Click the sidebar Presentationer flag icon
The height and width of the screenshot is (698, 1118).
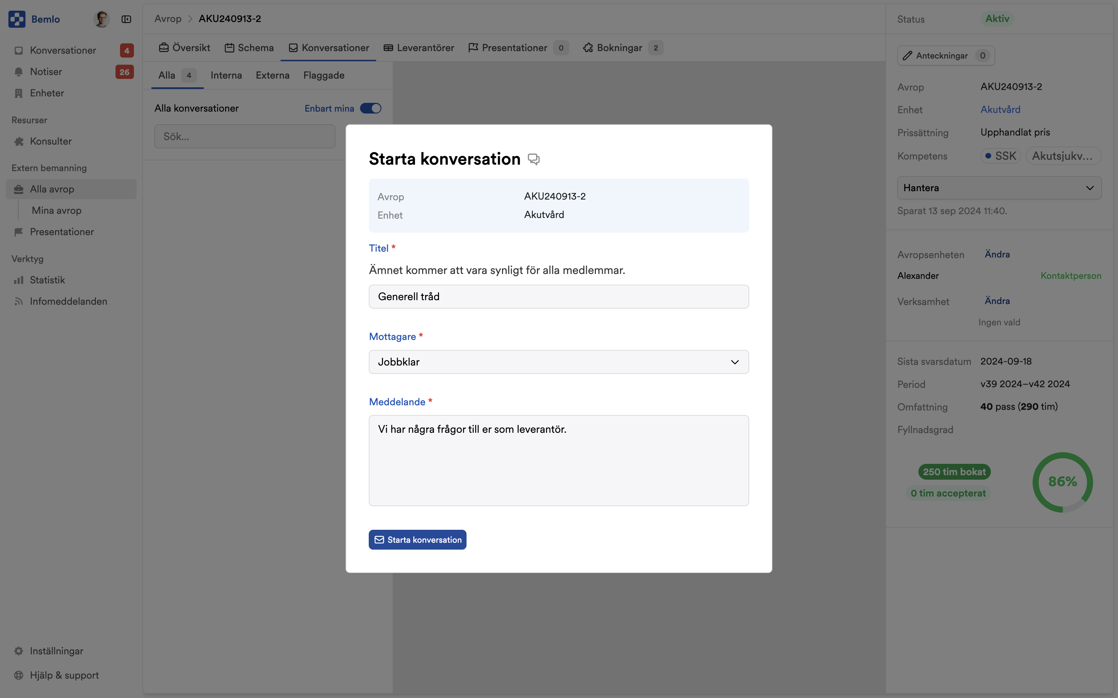(18, 232)
